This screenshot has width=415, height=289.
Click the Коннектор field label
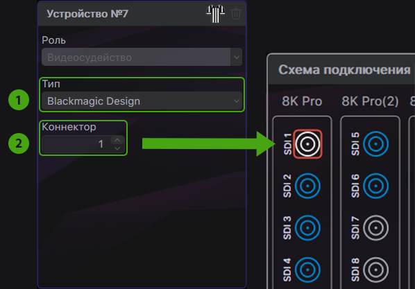click(x=69, y=127)
